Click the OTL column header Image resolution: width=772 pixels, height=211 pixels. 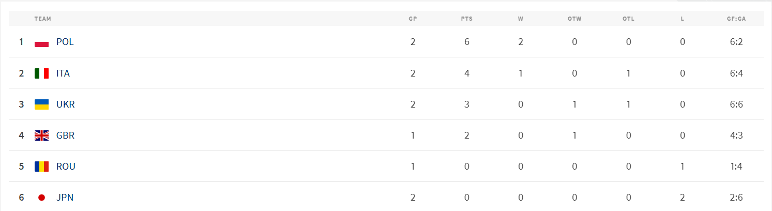pos(628,19)
